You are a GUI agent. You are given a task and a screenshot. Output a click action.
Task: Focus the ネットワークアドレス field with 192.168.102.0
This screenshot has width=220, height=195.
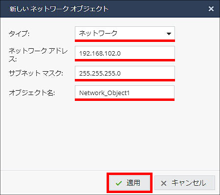point(125,53)
